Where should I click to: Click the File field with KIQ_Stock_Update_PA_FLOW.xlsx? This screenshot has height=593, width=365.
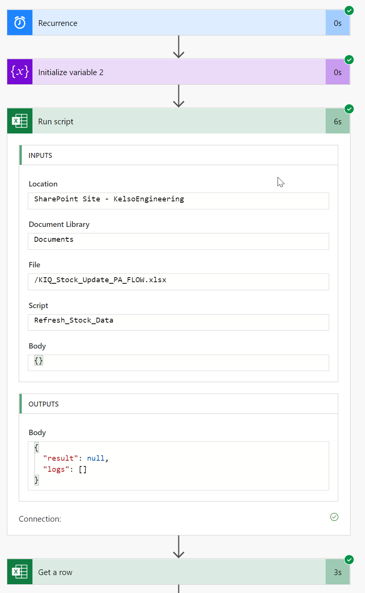pos(178,281)
